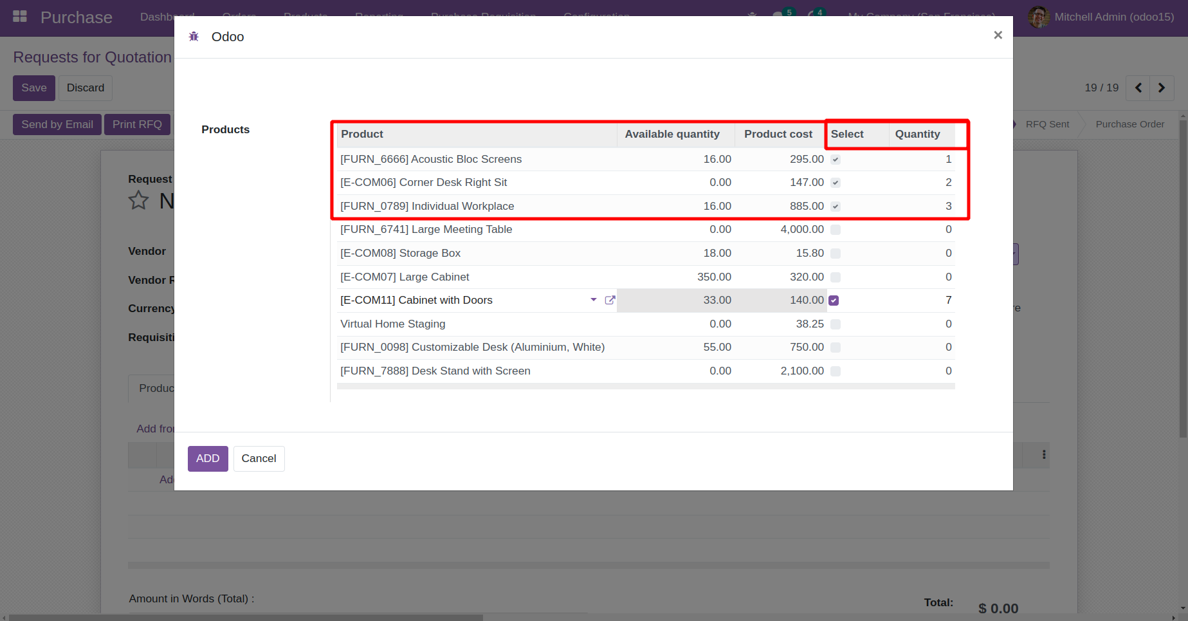This screenshot has width=1188, height=621.
Task: Sort by Product cost column header
Action: 780,134
